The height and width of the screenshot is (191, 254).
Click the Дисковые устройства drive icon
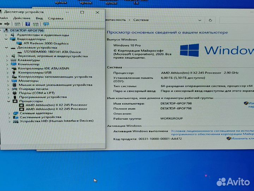13,48
